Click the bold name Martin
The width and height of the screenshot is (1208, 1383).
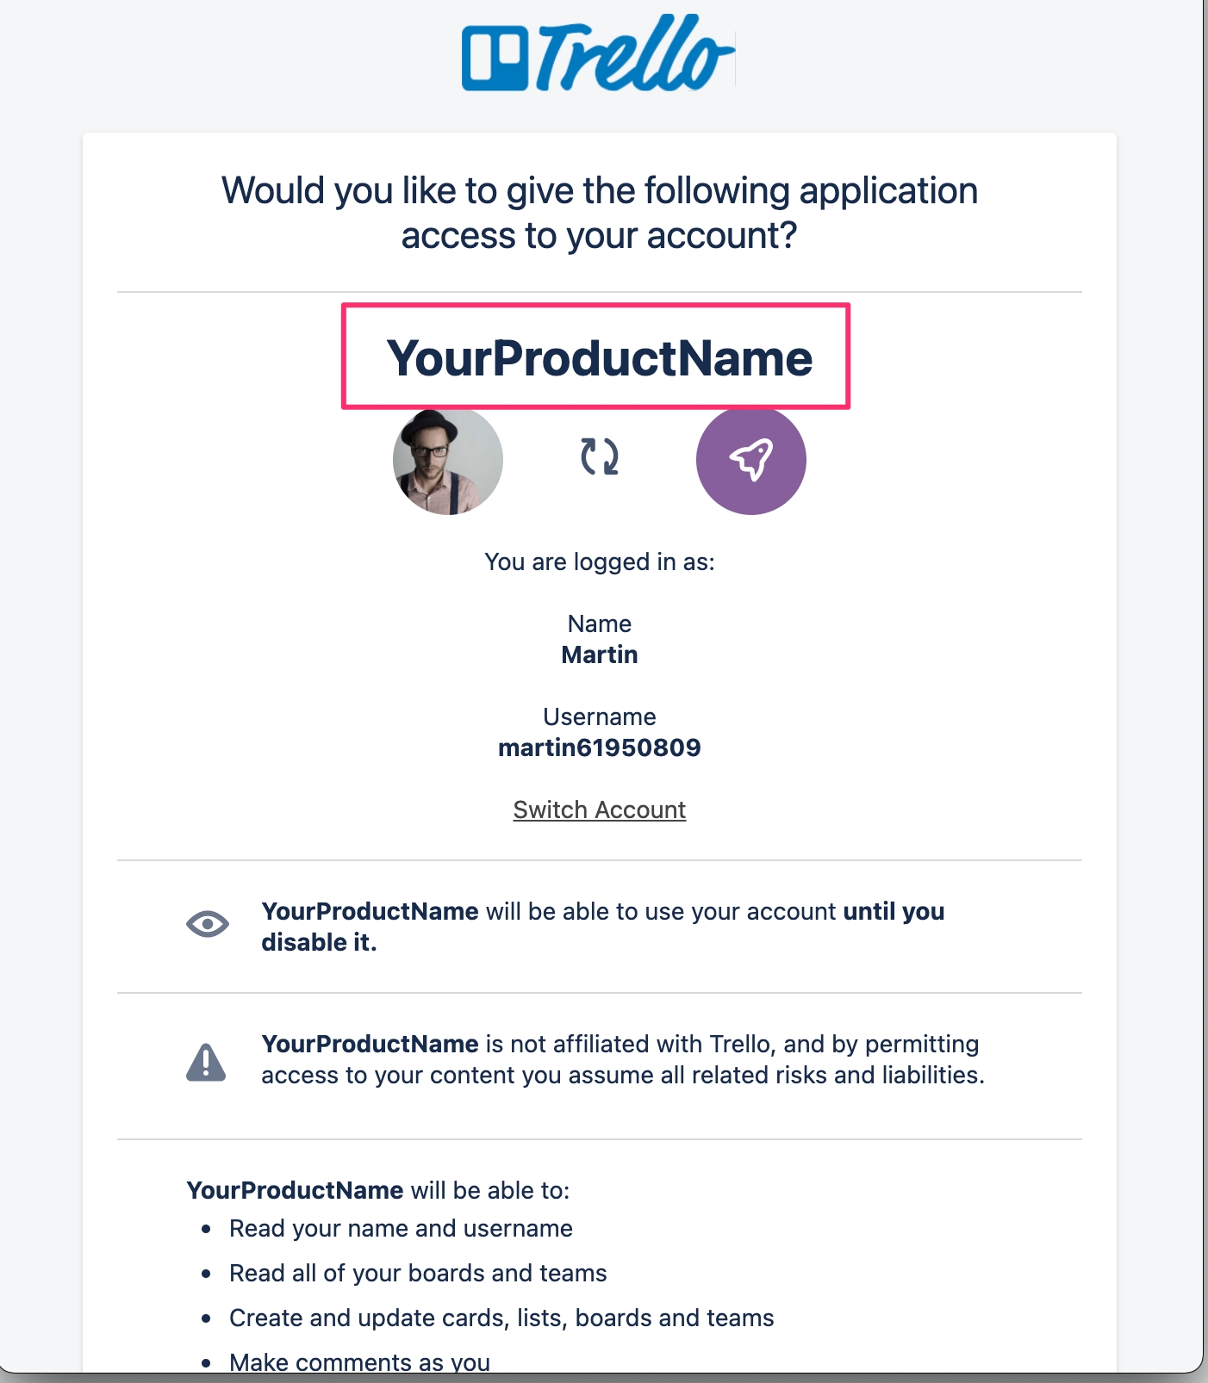point(600,654)
